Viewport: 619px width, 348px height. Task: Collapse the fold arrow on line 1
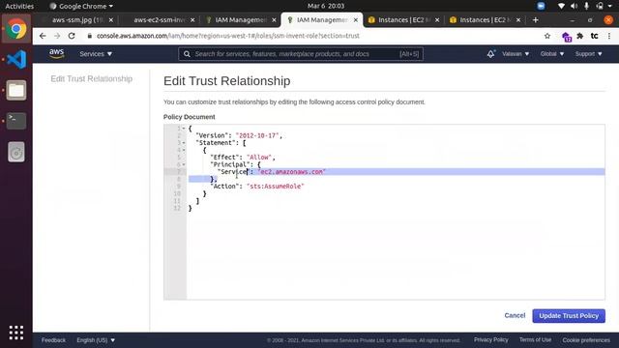(x=184, y=129)
